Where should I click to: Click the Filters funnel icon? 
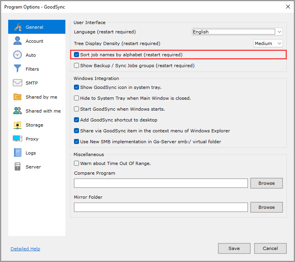coord(18,68)
